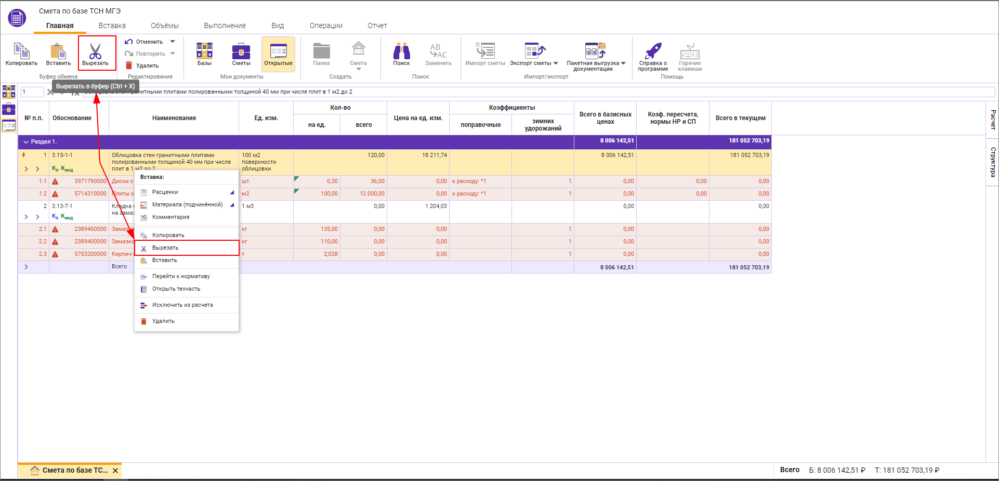Open the Расчет side panel tab
This screenshot has width=999, height=481.
pos(992,120)
